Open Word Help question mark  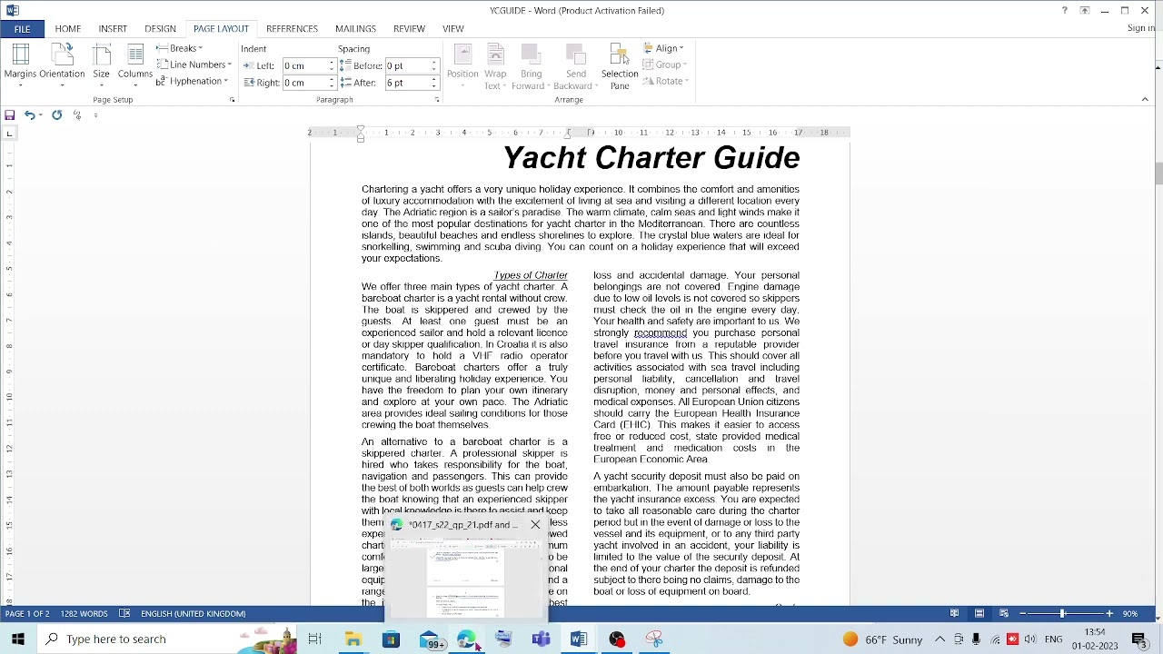(x=1065, y=11)
